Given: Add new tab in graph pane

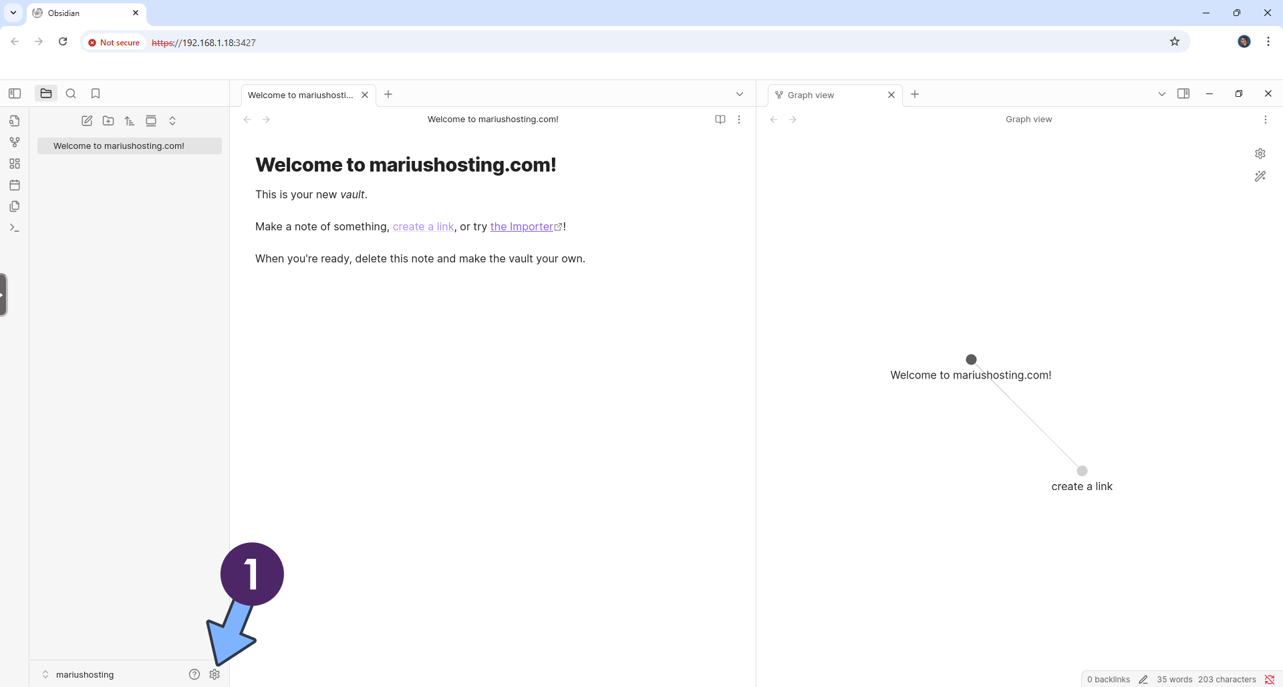Looking at the screenshot, I should tap(915, 94).
